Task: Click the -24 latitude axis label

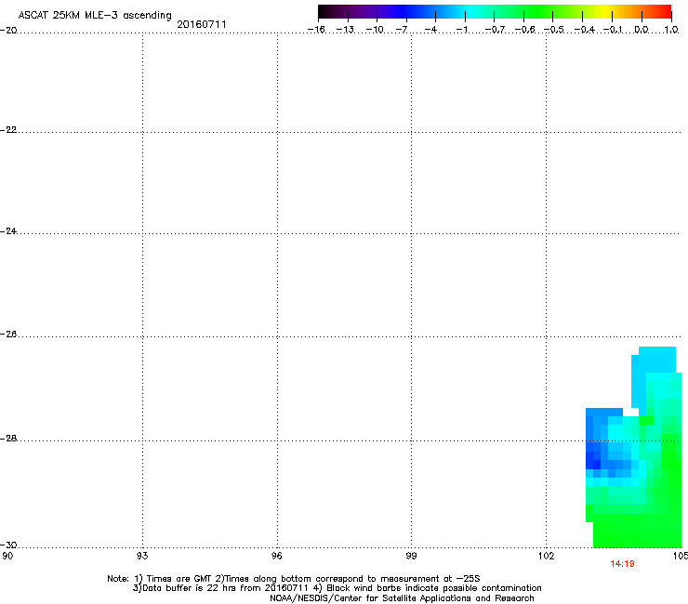Action: click(8, 230)
